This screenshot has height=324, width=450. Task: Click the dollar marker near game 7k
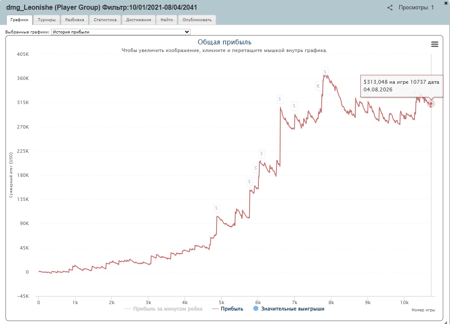(294, 106)
